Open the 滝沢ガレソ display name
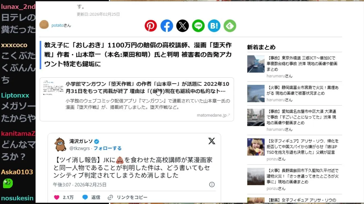The image size is (364, 204). 81,141
